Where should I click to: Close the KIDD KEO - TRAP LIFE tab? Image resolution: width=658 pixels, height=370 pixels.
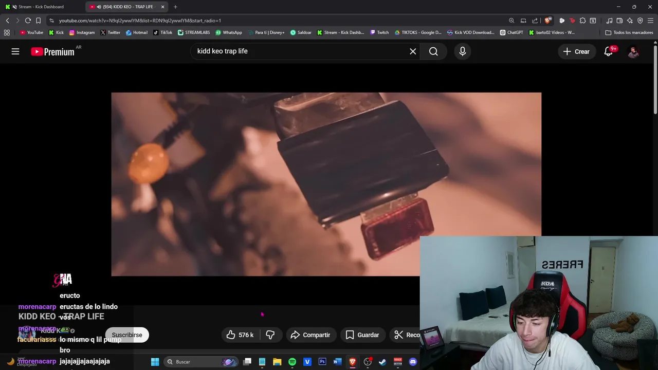tap(163, 7)
